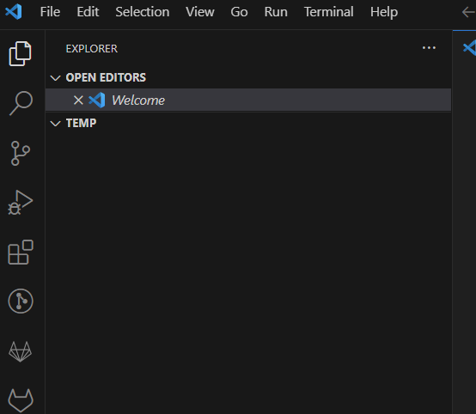The height and width of the screenshot is (414, 476).
Task: Open the View menu
Action: click(x=200, y=12)
